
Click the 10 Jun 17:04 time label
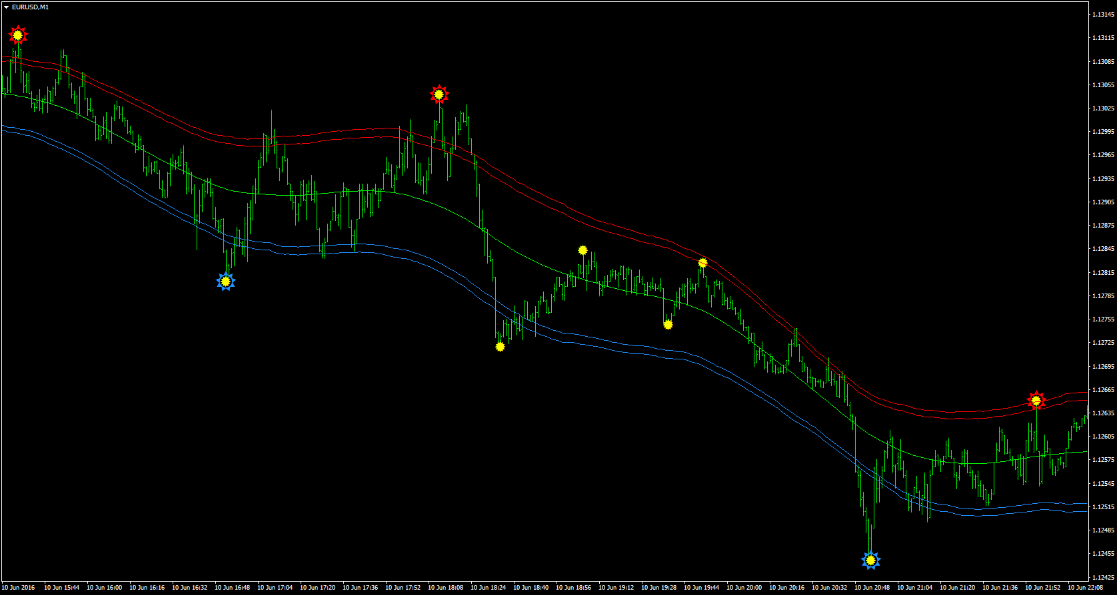coord(275,588)
